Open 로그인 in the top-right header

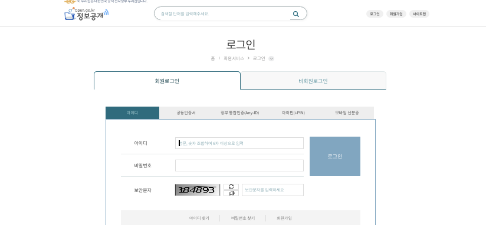(375, 14)
